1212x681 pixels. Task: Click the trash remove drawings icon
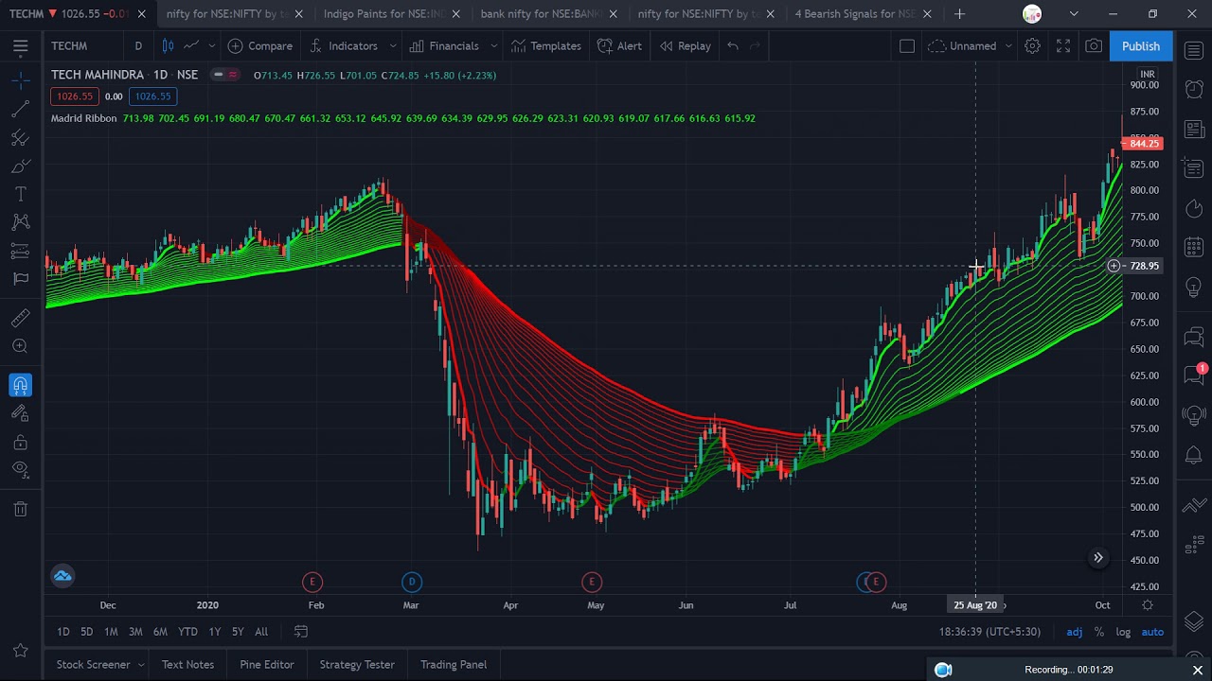coord(20,510)
